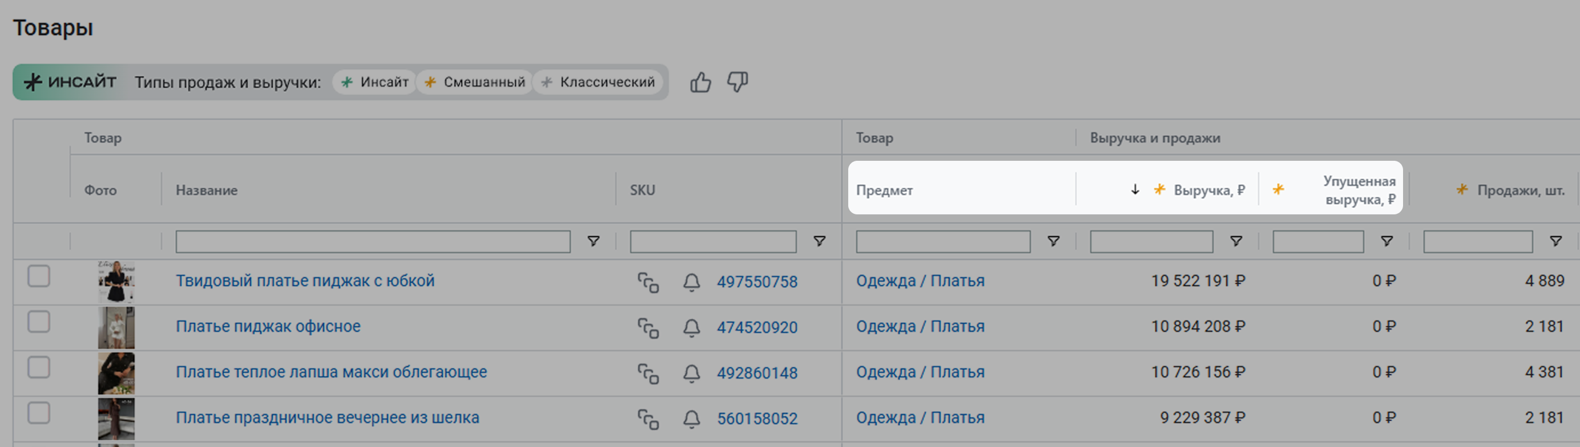Copy SKU 497550758 using copy icon
The image size is (1580, 447).
click(x=648, y=282)
